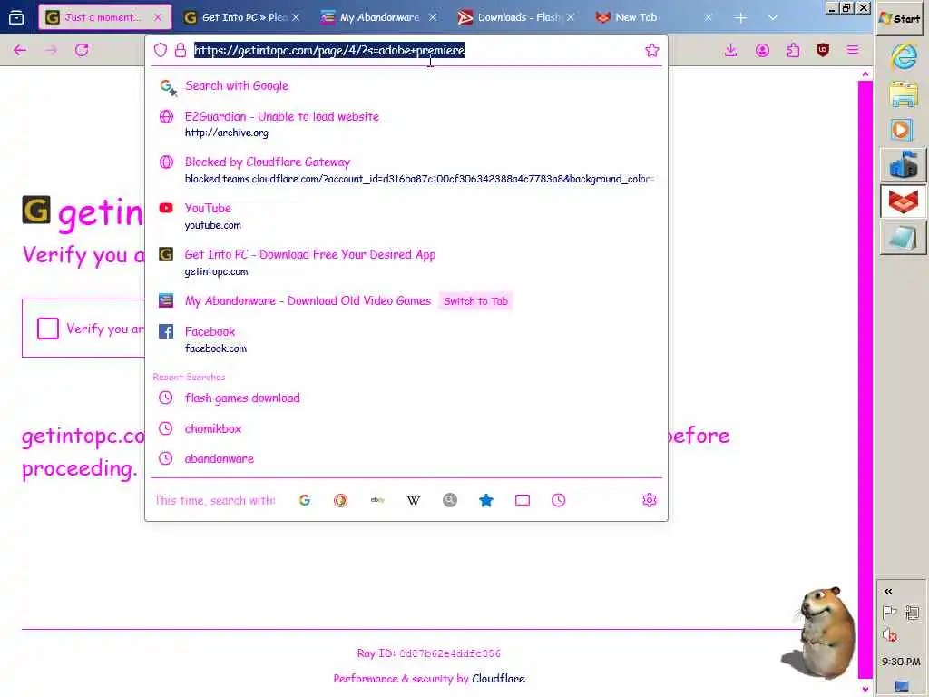This screenshot has height=697, width=929.
Task: Search bookmarks with the blue star icon
Action: (486, 500)
